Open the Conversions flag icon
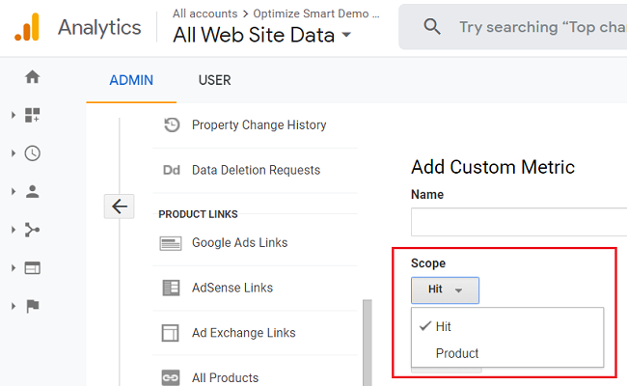627x386 pixels. (x=32, y=306)
